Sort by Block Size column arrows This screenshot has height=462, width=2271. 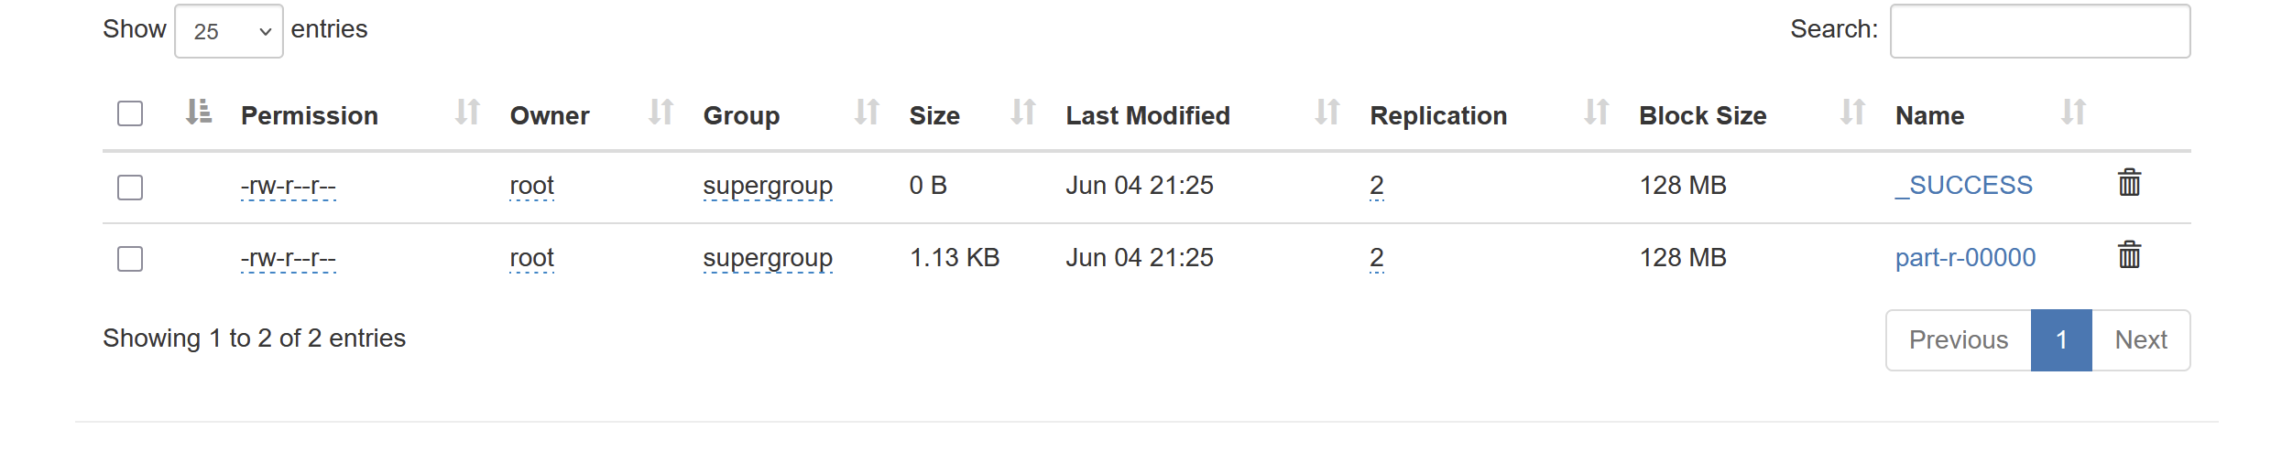1852,113
